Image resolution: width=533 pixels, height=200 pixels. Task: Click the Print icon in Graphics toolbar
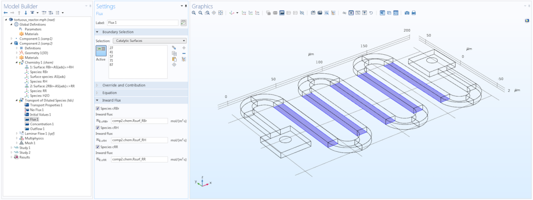coord(414,13)
